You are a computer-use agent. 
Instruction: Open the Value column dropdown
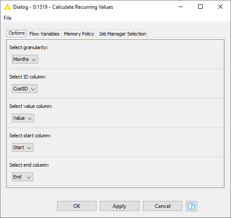pyautogui.click(x=23, y=118)
